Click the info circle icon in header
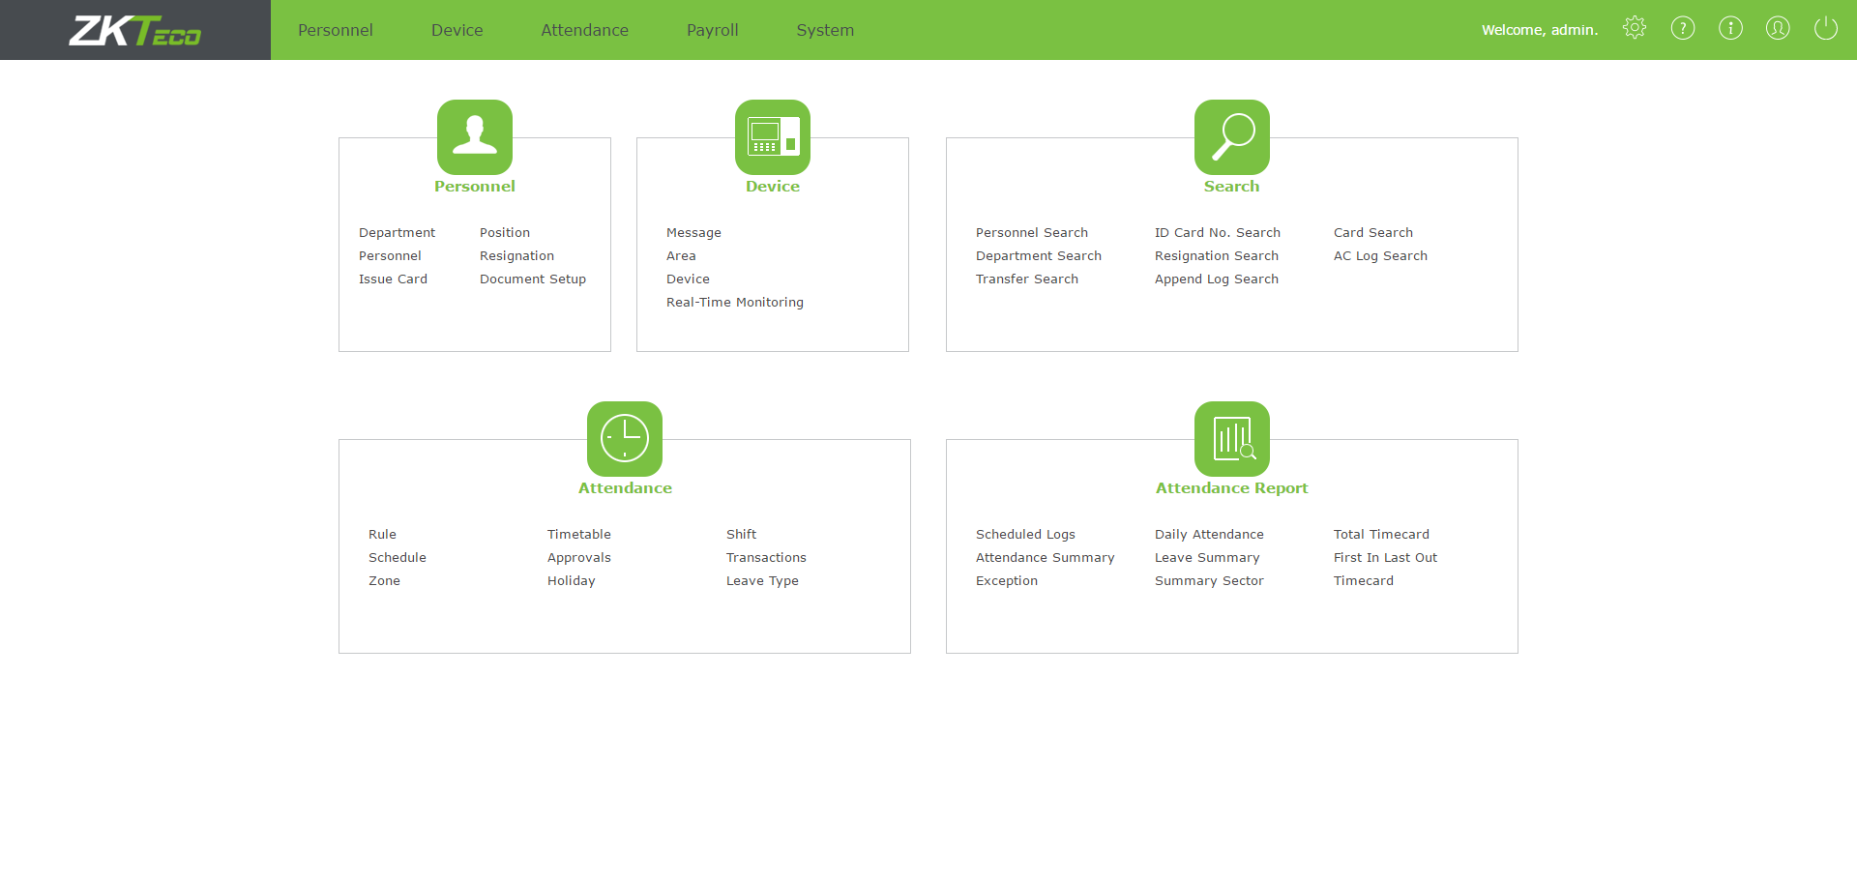 pyautogui.click(x=1729, y=28)
